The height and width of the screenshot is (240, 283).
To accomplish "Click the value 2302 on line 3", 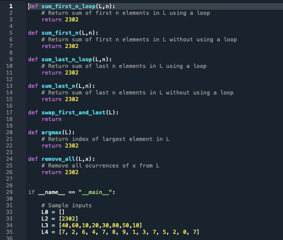I will point(72,19).
